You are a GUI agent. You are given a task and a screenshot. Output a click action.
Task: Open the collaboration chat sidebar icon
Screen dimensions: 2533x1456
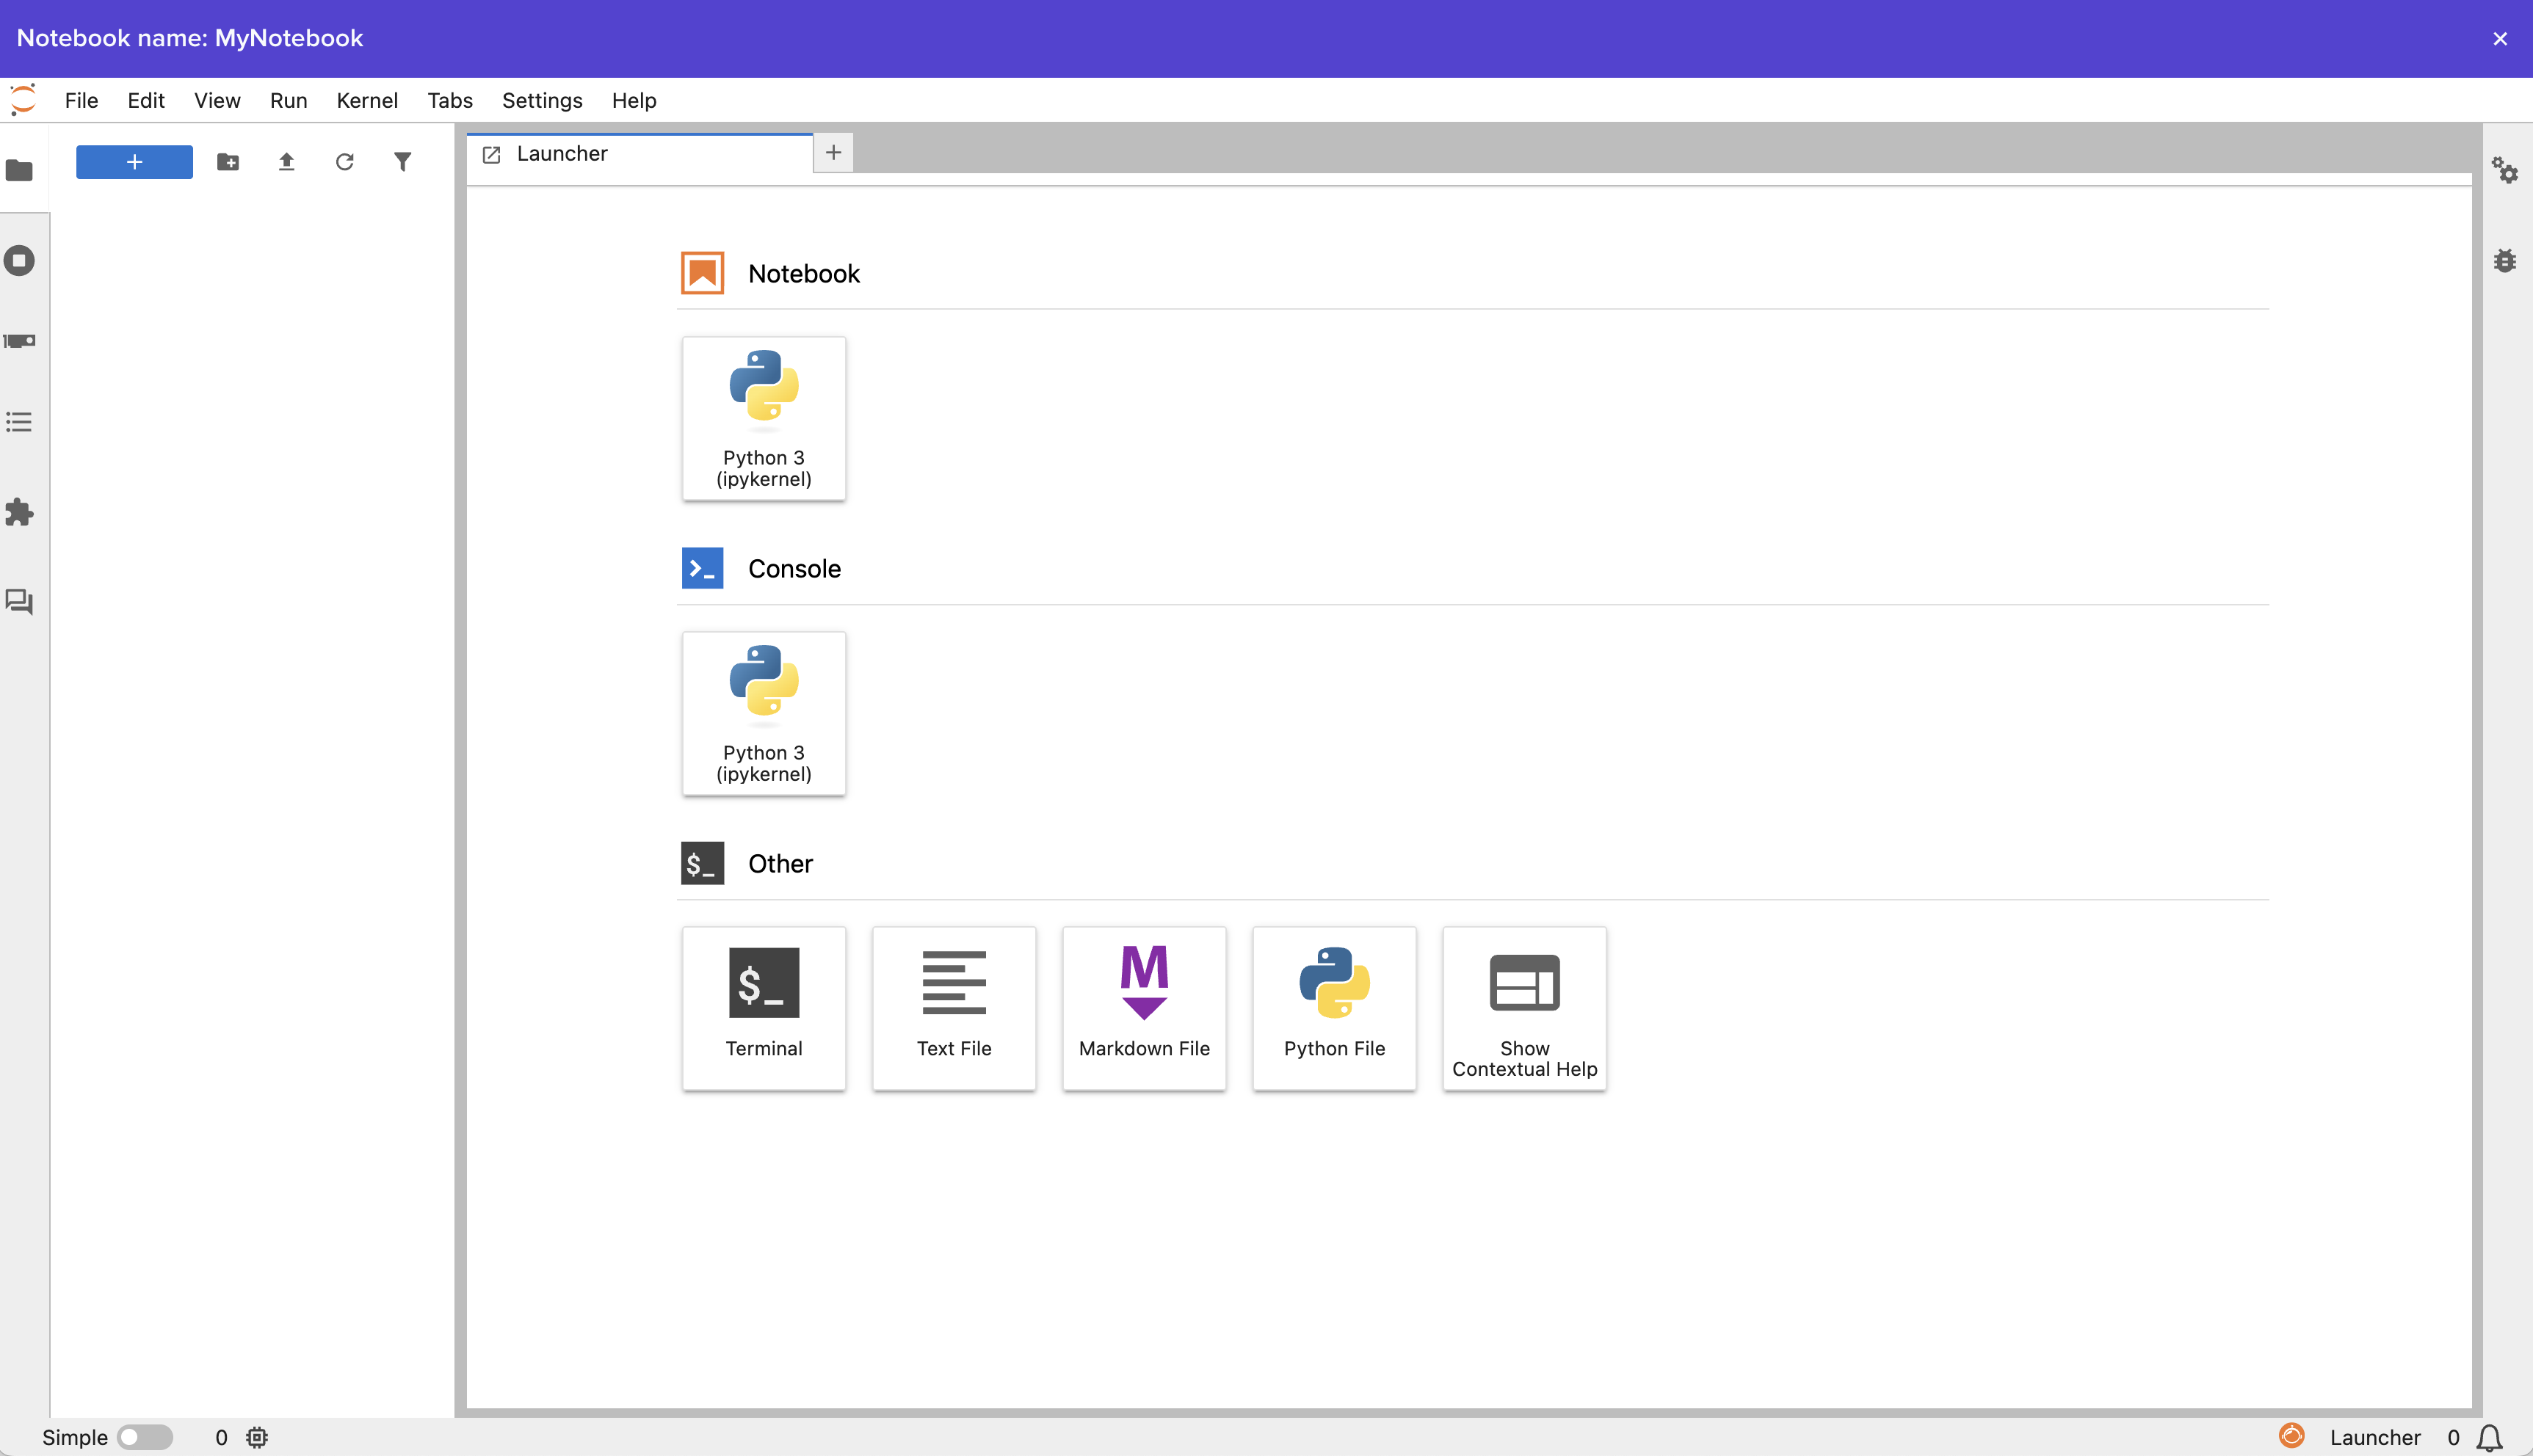tap(20, 602)
